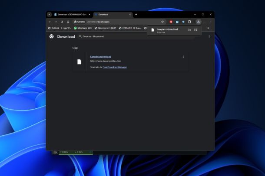
Task: Open the Outlook bookmark
Action: click(60, 28)
